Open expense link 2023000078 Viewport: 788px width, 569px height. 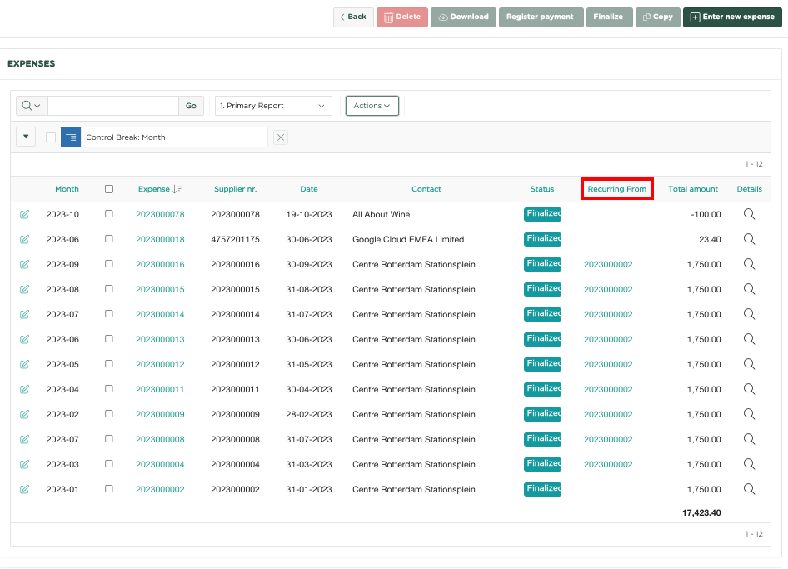coord(160,214)
